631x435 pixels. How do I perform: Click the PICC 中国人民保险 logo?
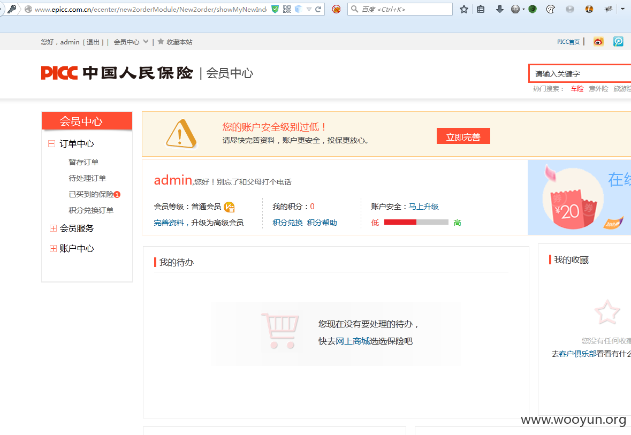click(x=117, y=73)
